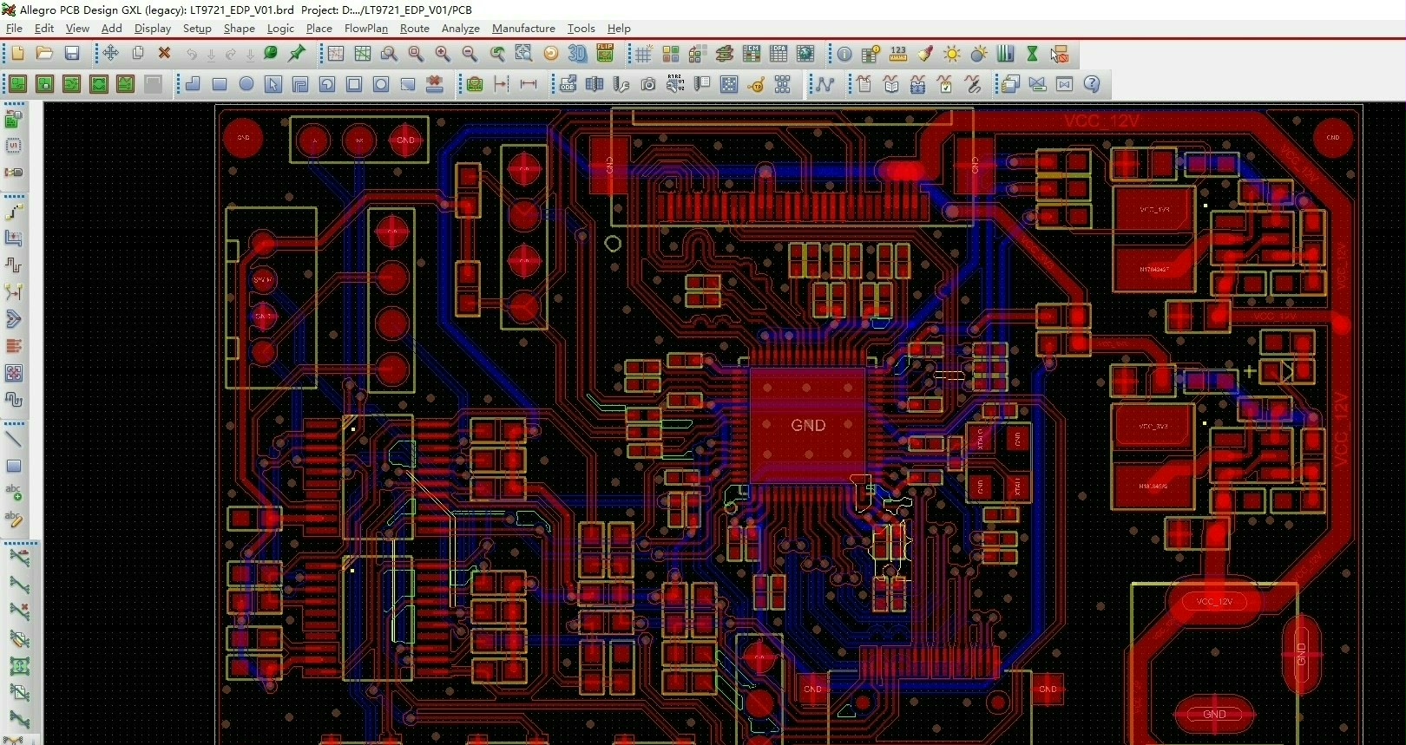Click the camera snapshot icon
The image size is (1406, 745).
648,84
